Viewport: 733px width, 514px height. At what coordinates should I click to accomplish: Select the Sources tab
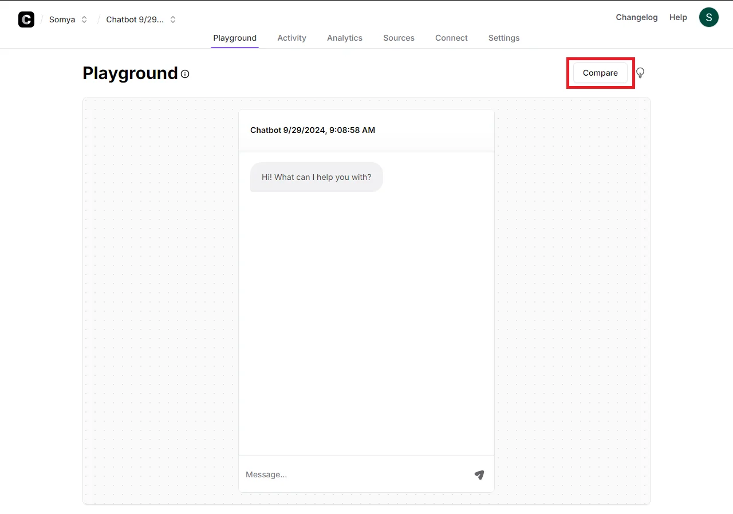point(399,38)
